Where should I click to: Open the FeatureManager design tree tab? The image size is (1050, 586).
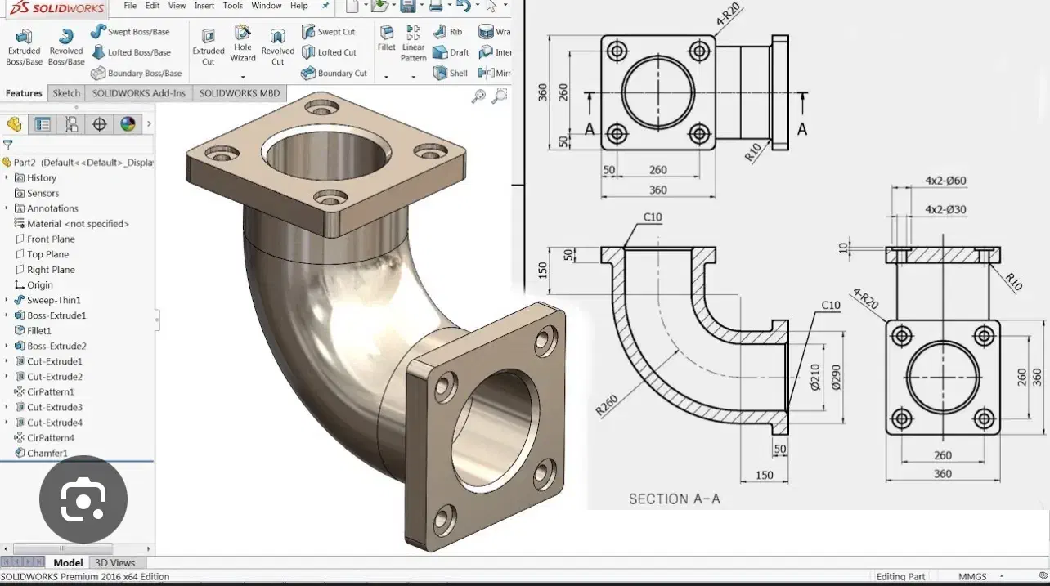(15, 124)
